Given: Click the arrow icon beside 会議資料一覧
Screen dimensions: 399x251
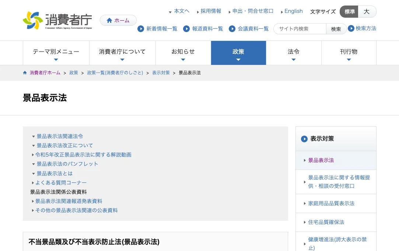Looking at the screenshot, I should [x=232, y=29].
